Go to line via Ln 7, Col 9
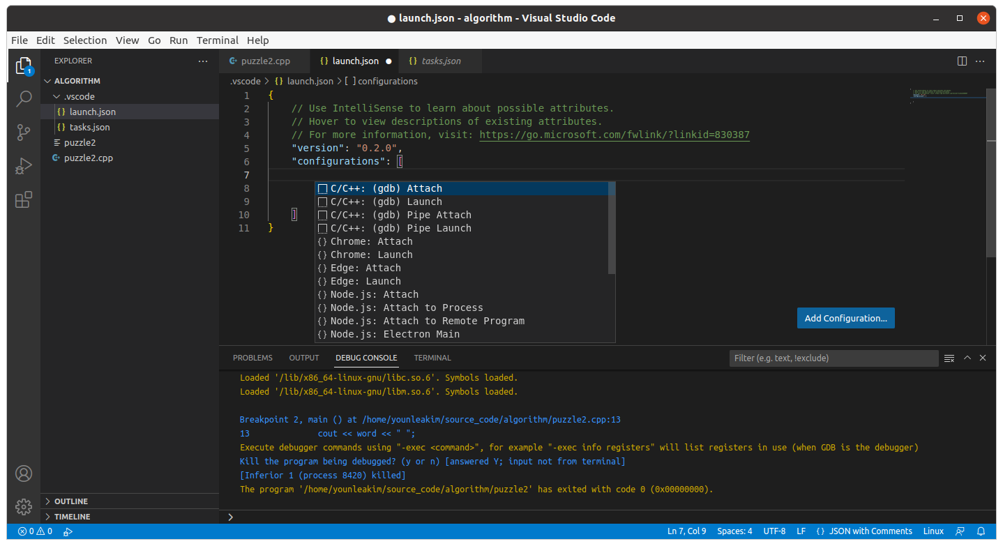1003x546 pixels. [x=686, y=531]
